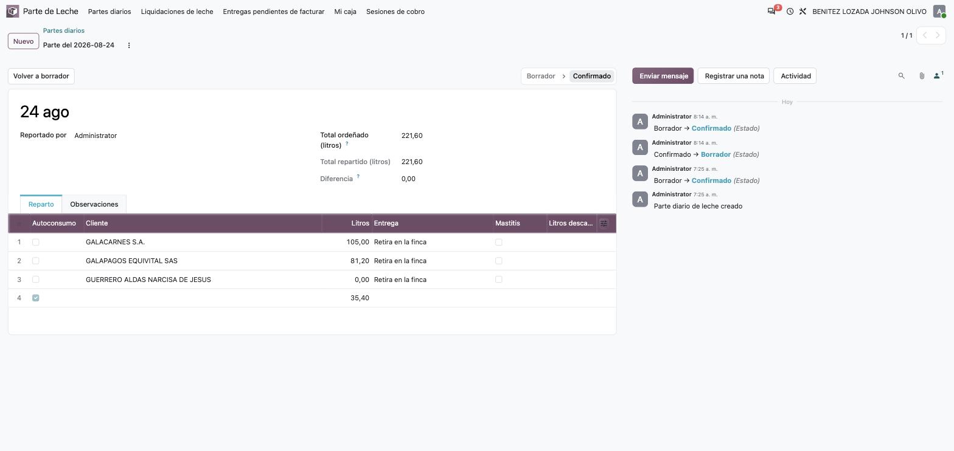
Task: Click the Actividad button
Action: [x=796, y=76]
